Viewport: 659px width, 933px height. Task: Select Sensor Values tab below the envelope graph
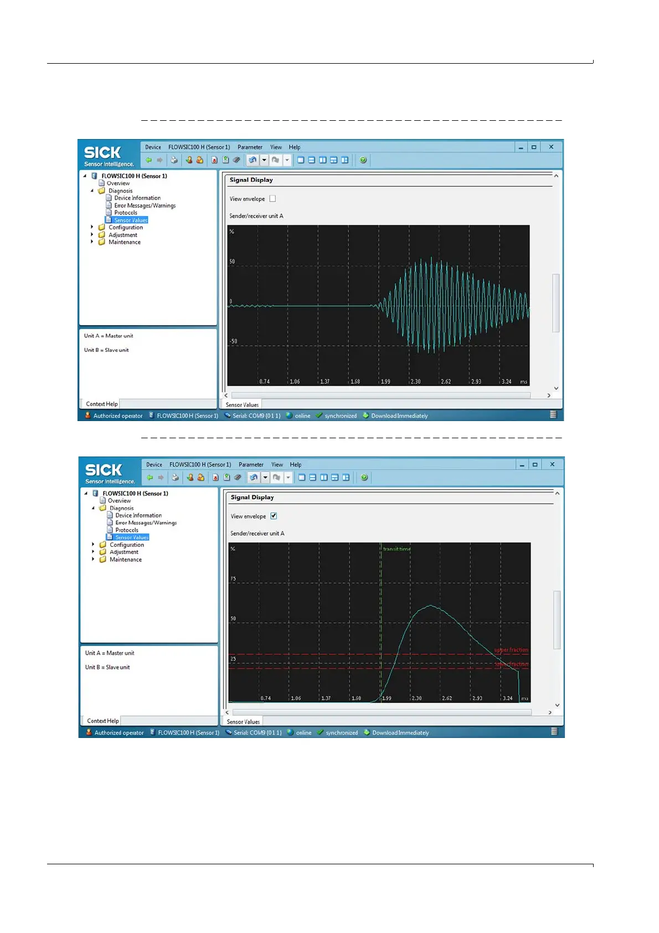click(243, 721)
